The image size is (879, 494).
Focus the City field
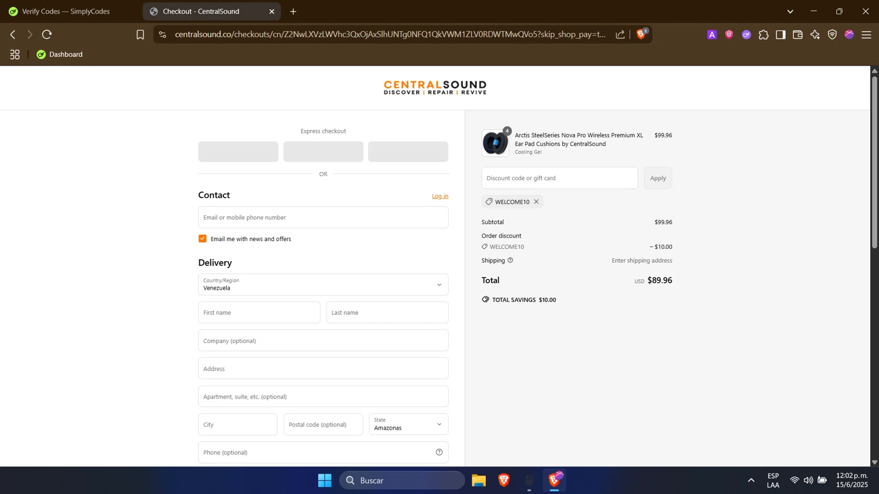(x=238, y=424)
